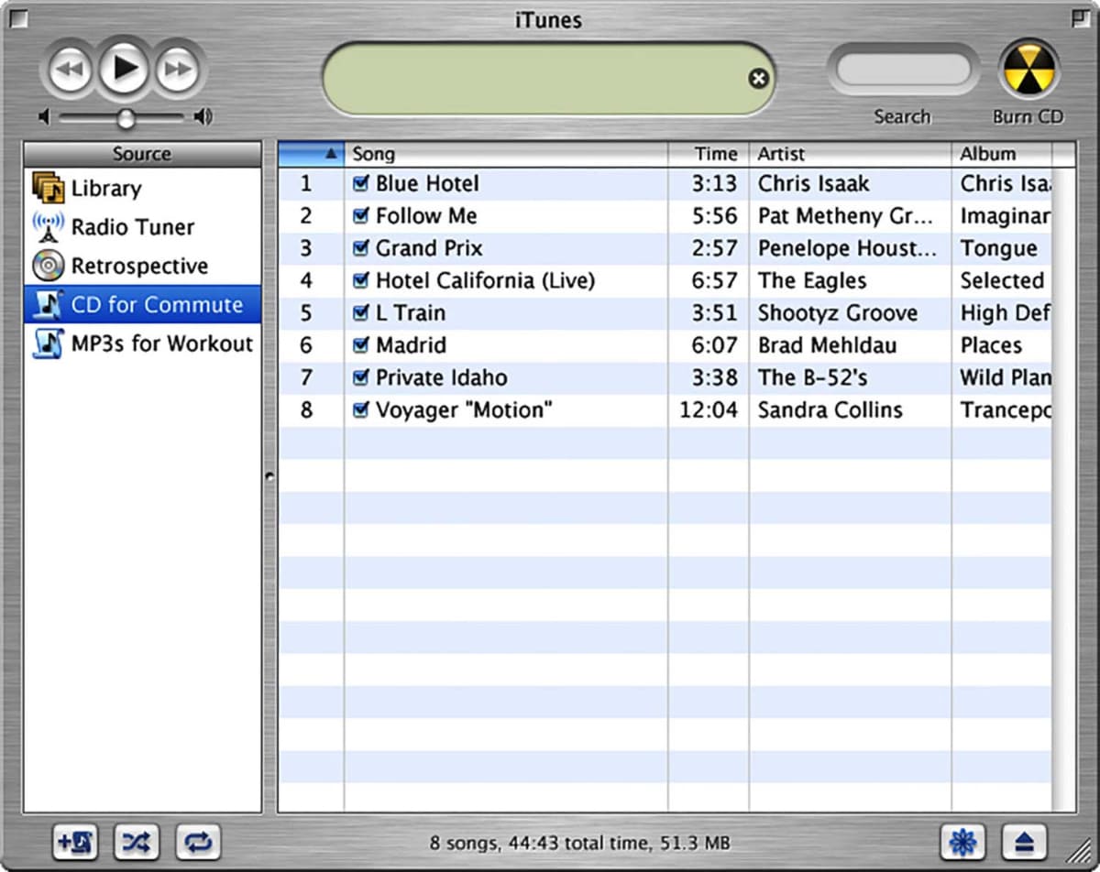Uncheck the song Blue Hotel
The width and height of the screenshot is (1100, 872).
click(360, 183)
